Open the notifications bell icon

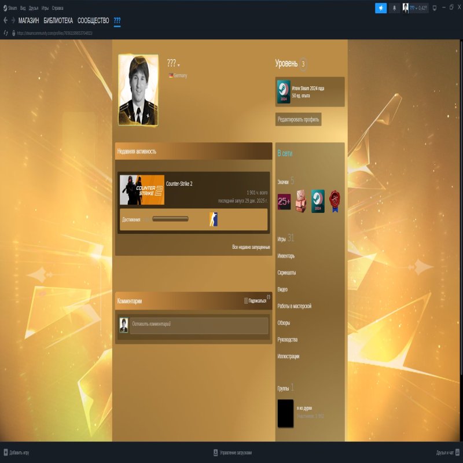395,8
